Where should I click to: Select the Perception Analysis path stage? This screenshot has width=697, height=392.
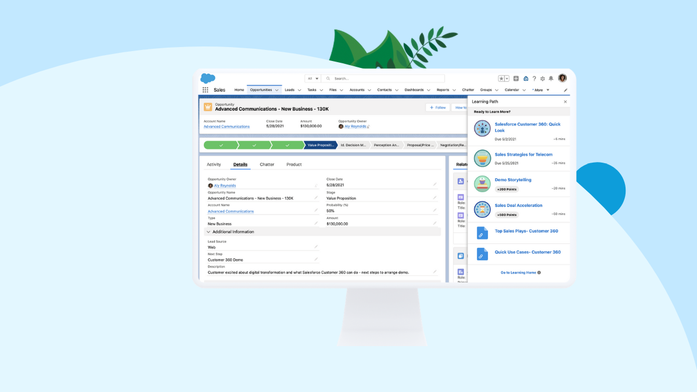pyautogui.click(x=387, y=145)
